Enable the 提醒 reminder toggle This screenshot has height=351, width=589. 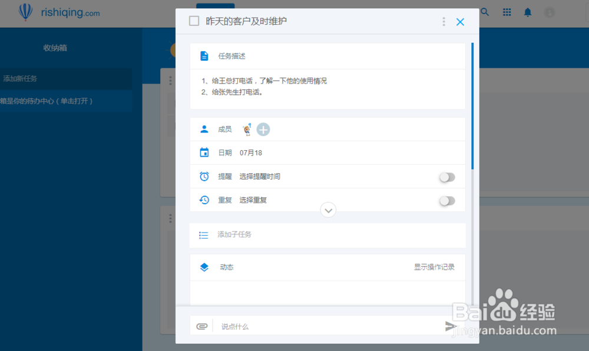[447, 176]
